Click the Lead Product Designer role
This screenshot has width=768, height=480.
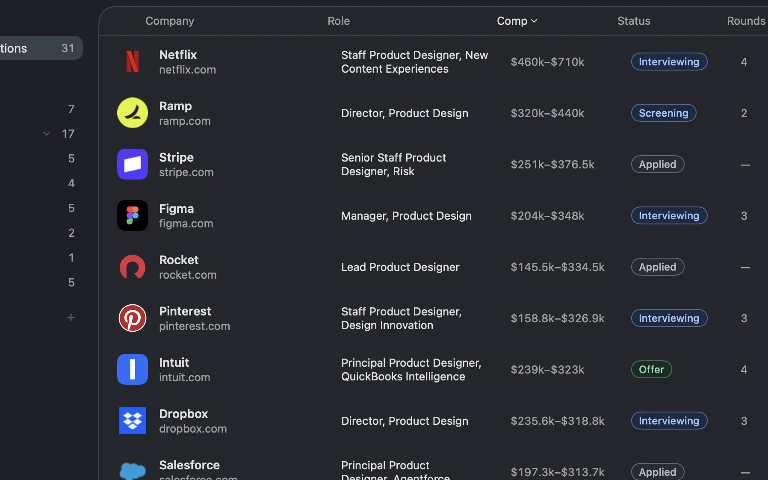[x=400, y=267]
